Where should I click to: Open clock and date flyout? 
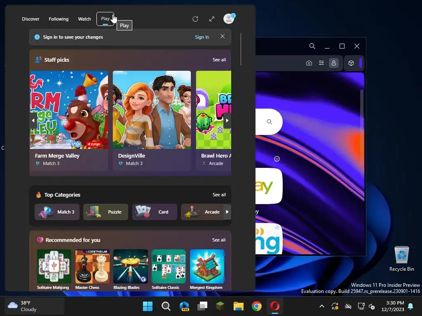(x=393, y=306)
